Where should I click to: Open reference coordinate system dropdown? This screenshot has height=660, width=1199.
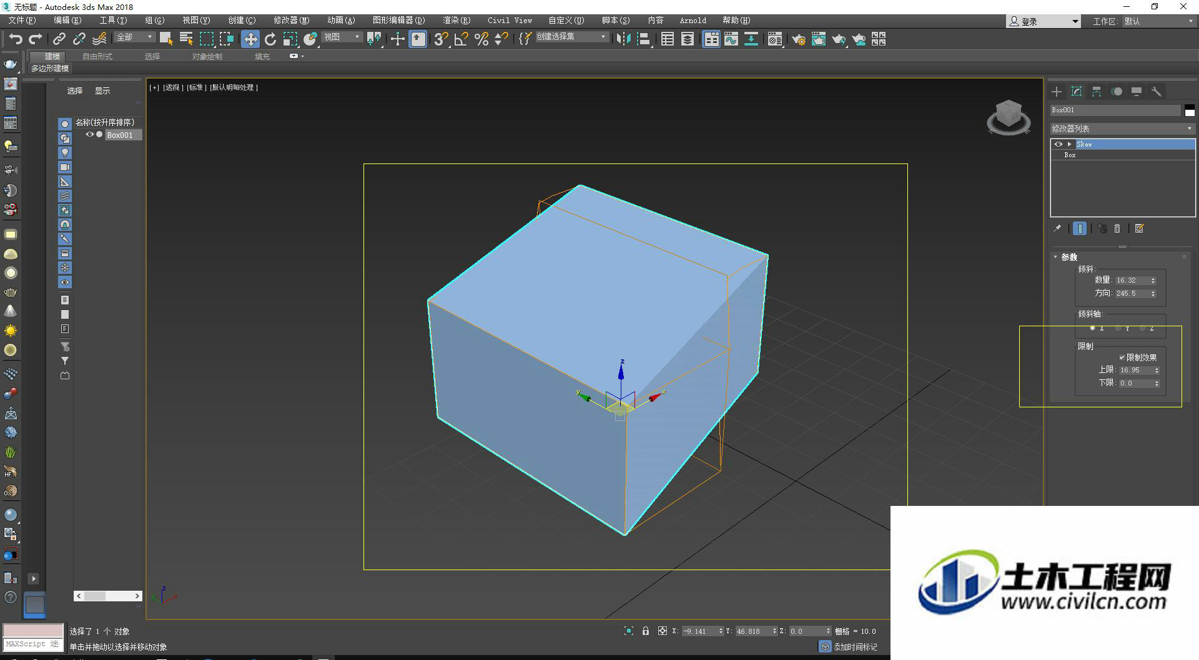[342, 37]
